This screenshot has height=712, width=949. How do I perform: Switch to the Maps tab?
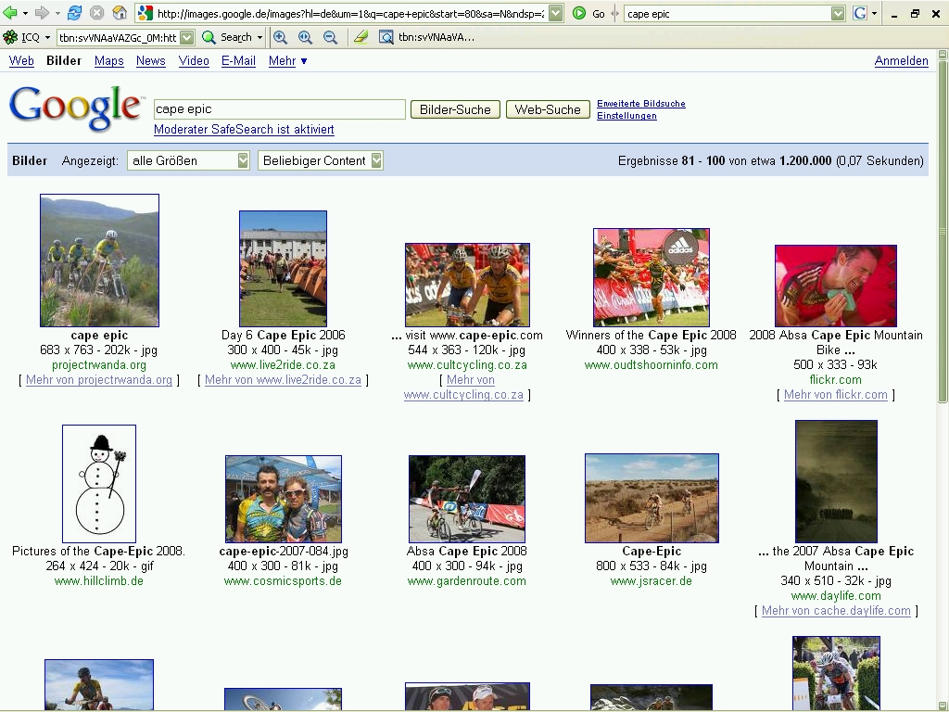coord(108,61)
